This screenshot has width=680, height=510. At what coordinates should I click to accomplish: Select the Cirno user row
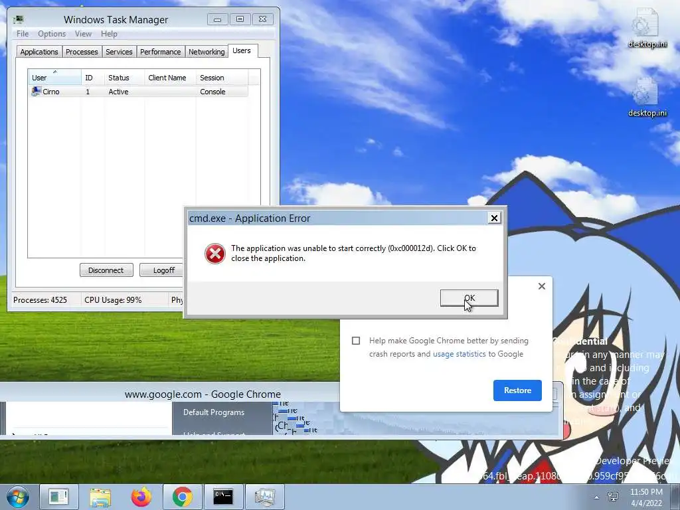tap(138, 92)
